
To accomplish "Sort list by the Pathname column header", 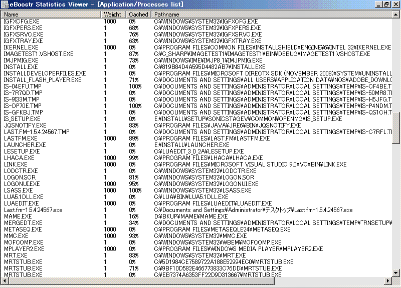I will (x=272, y=14).
